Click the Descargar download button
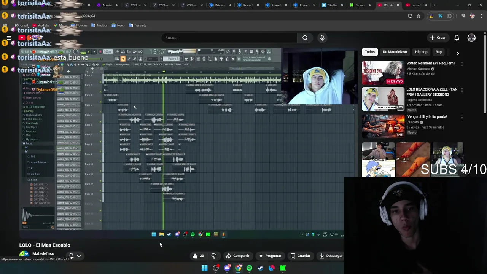 coord(331,256)
